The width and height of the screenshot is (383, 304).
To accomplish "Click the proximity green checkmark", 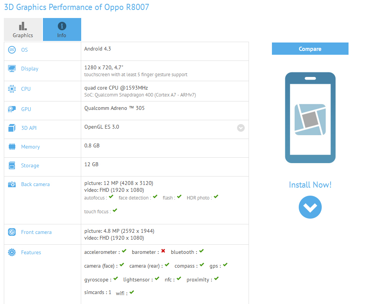I will [x=216, y=278].
